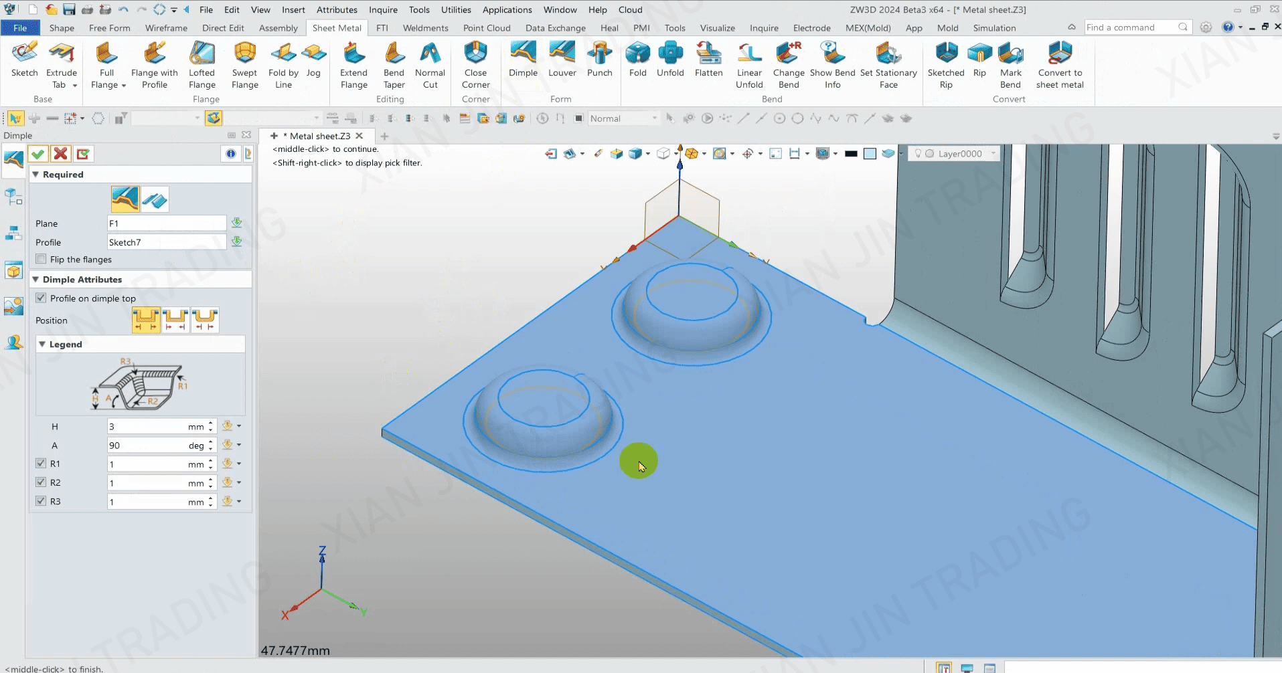This screenshot has height=673, width=1282.
Task: Open the Attributes menu
Action: pyautogui.click(x=337, y=10)
